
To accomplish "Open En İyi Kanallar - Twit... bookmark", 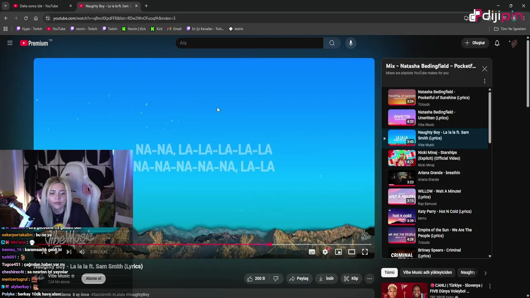I will point(205,29).
